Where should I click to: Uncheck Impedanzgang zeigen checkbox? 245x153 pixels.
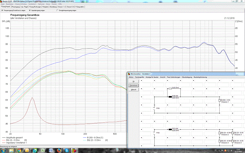coord(30,10)
